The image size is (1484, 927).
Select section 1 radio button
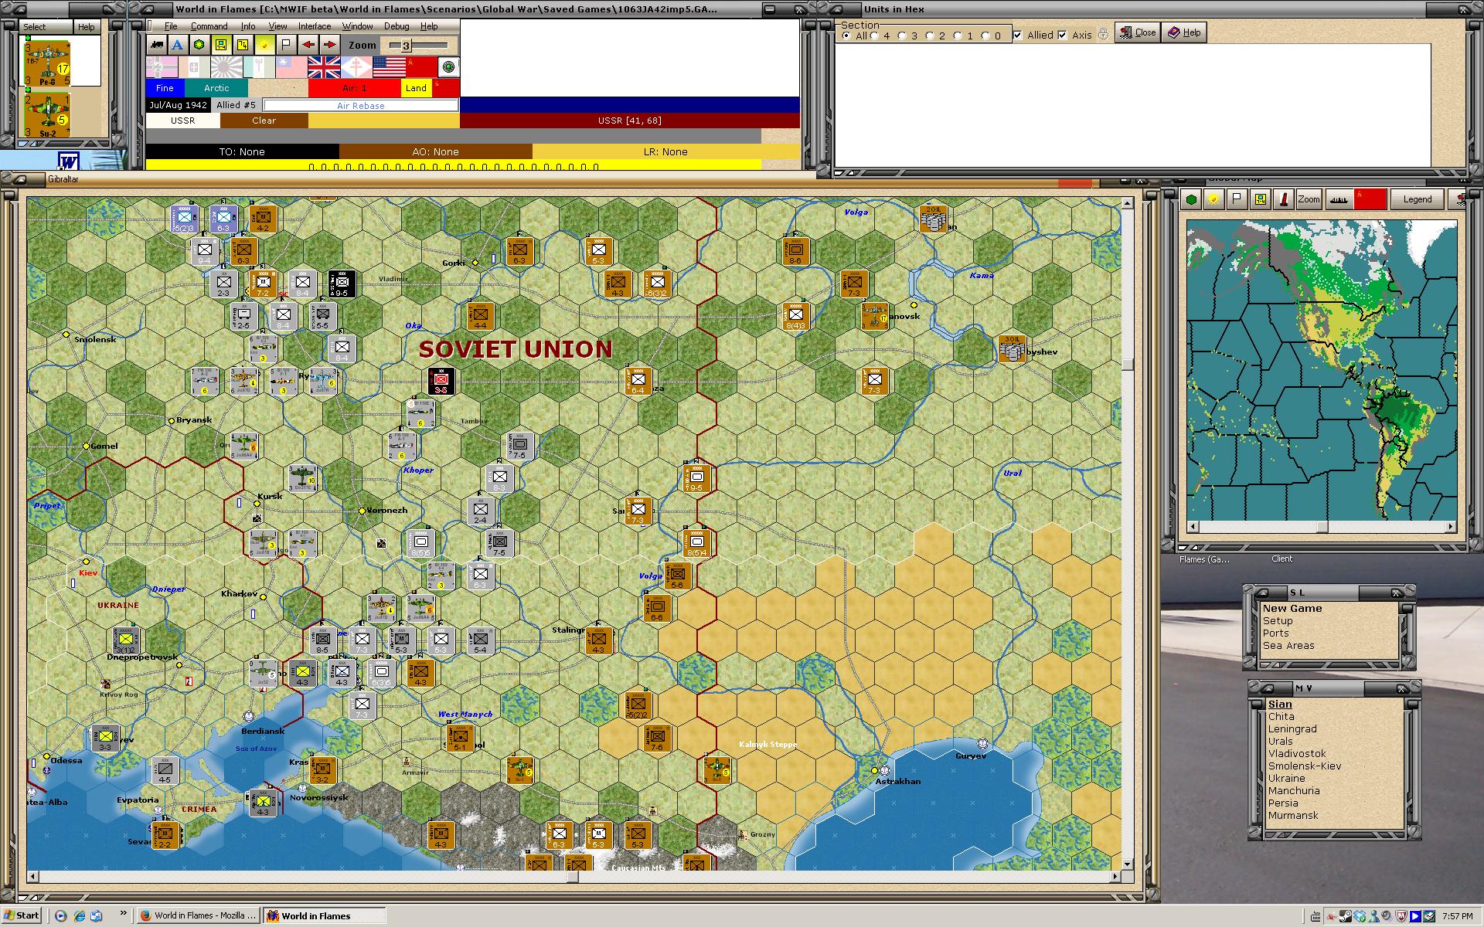click(958, 36)
